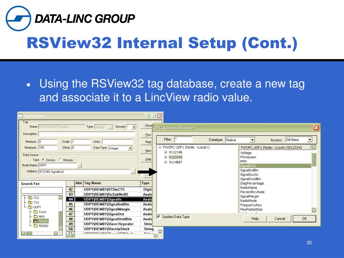Image resolution: width=344 pixels, height=258 pixels.
Task: Select SignalInJU item in OPC list
Action: tap(275, 166)
